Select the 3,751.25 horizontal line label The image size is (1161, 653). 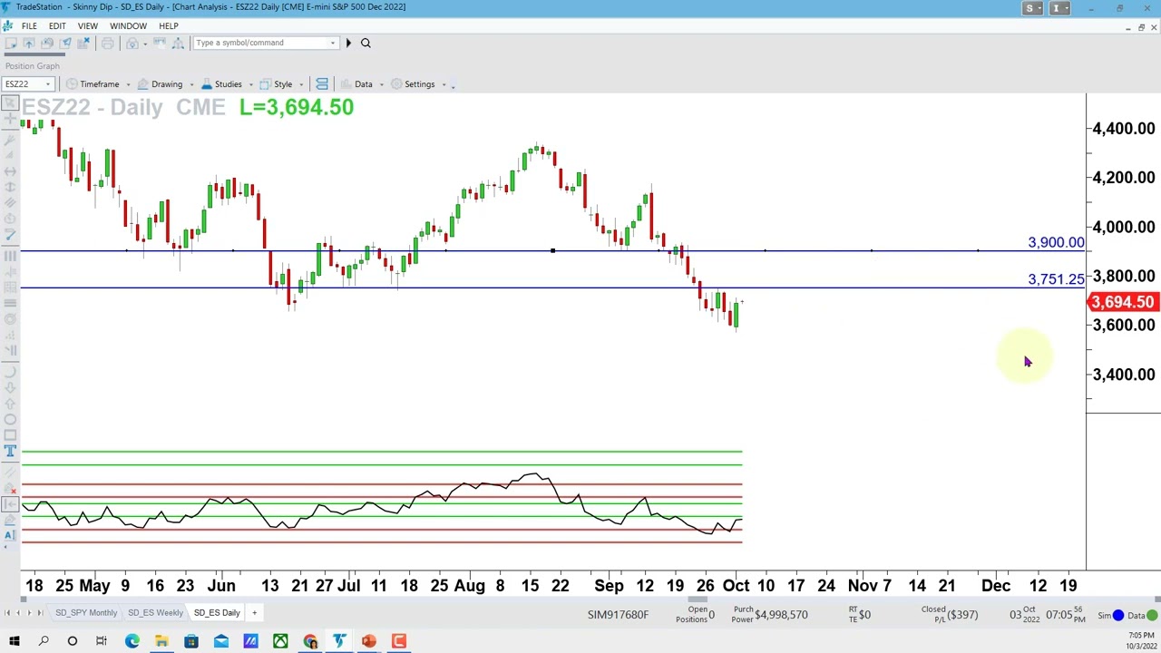(x=1056, y=279)
